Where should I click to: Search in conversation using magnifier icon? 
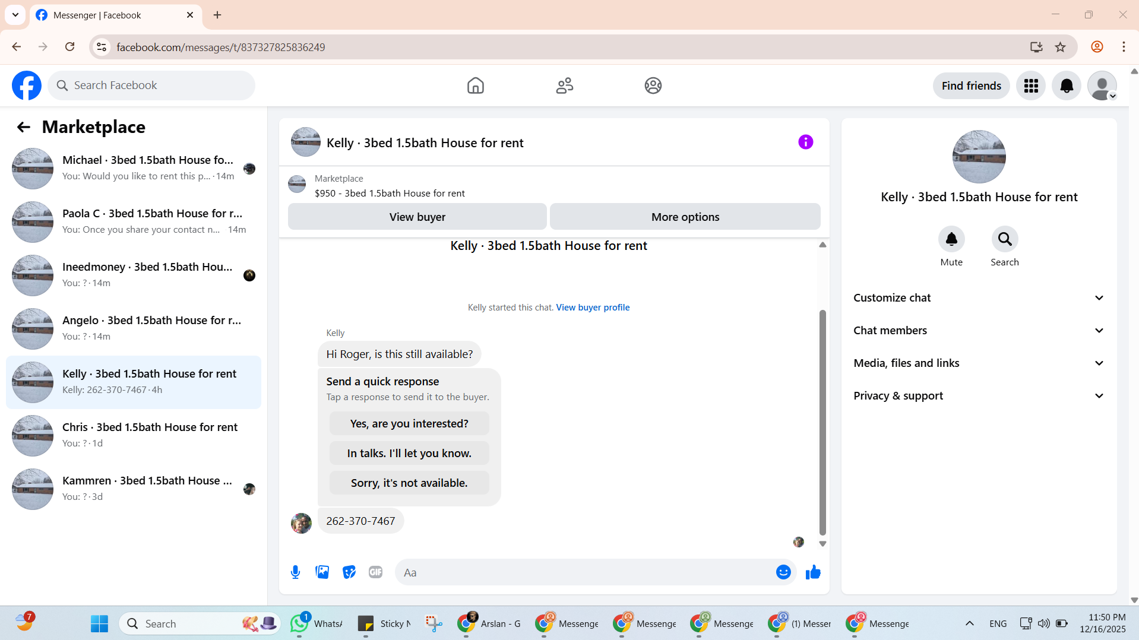click(1005, 239)
